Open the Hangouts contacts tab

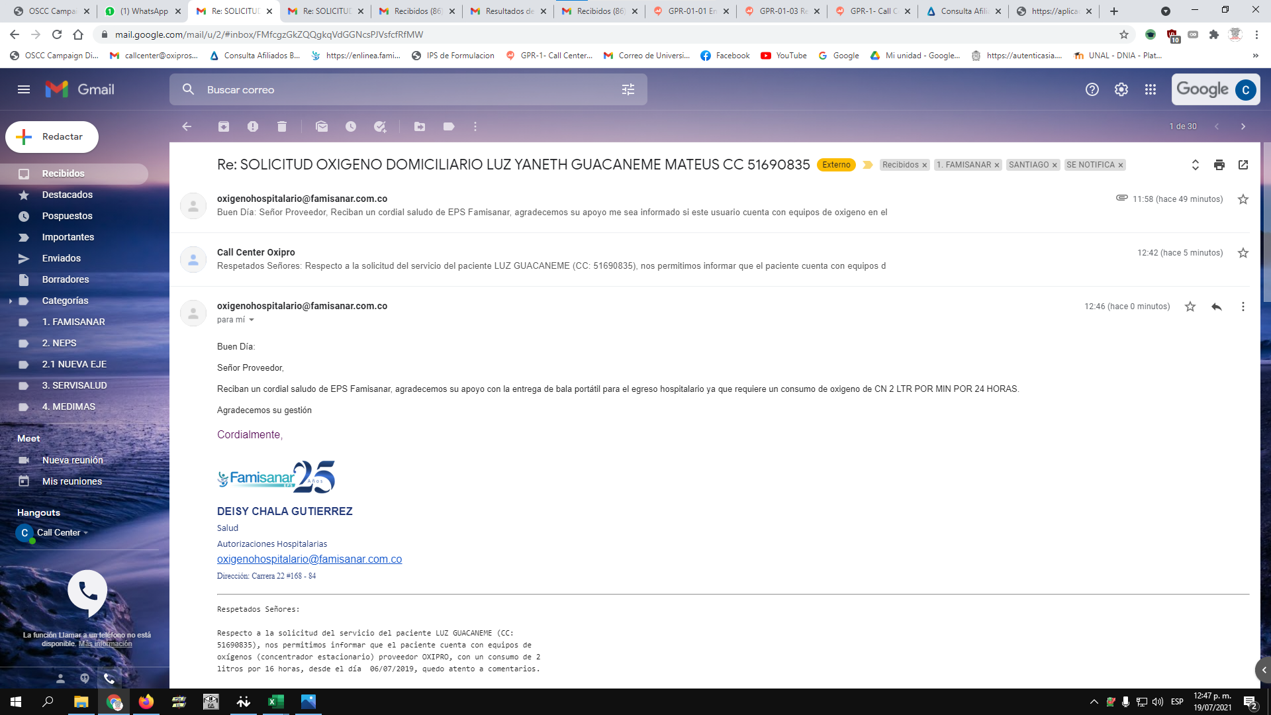[x=60, y=678]
